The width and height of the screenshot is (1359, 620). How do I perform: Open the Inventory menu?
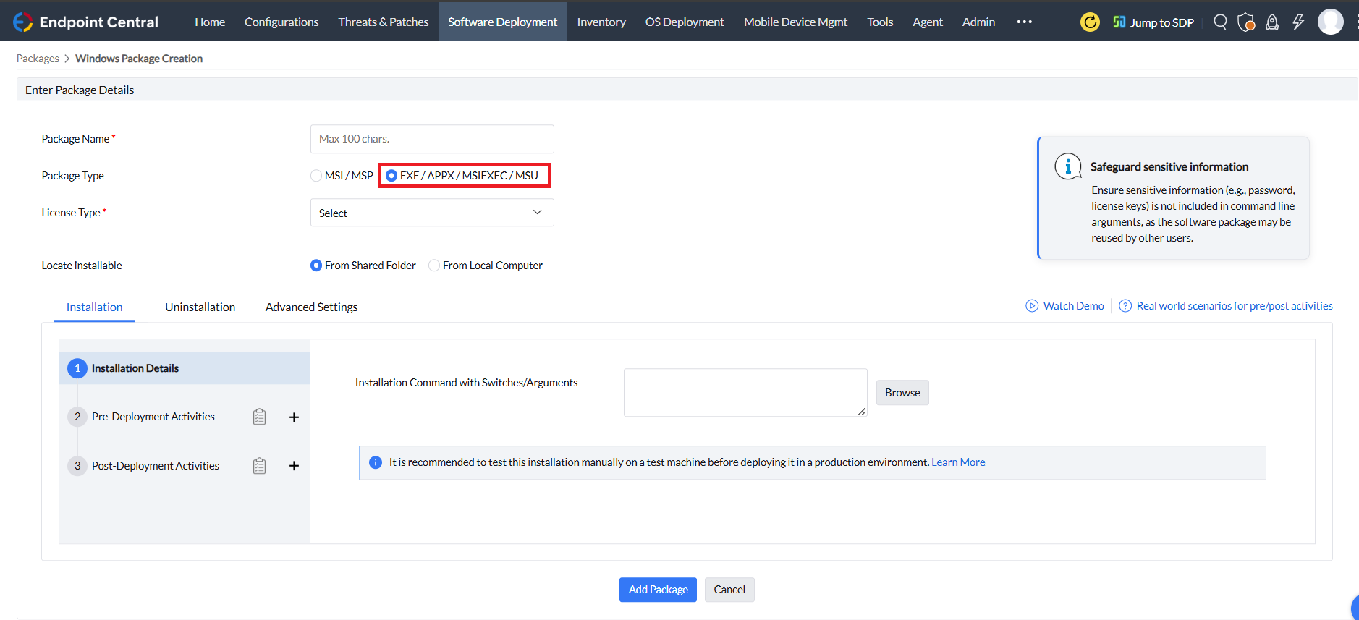pos(601,22)
